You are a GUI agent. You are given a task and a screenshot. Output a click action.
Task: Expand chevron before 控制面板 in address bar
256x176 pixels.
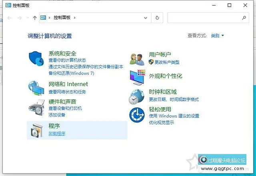pos(49,18)
